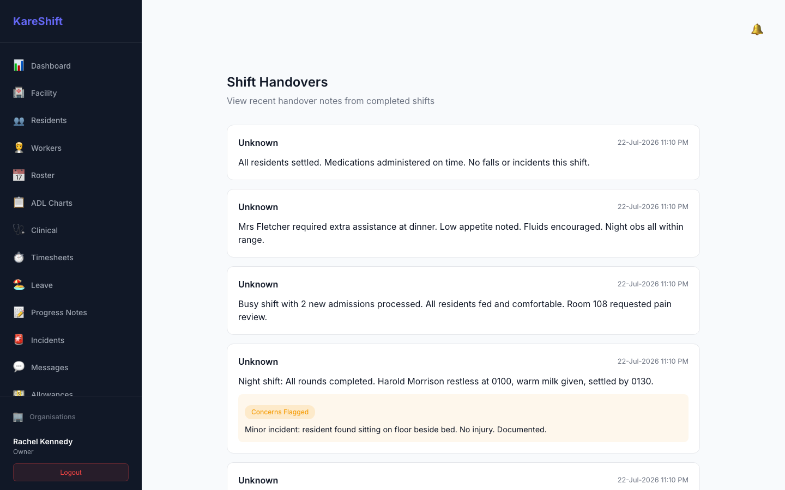Screen dimensions: 785x490
Task: Open the notifications bell icon
Action: (757, 29)
